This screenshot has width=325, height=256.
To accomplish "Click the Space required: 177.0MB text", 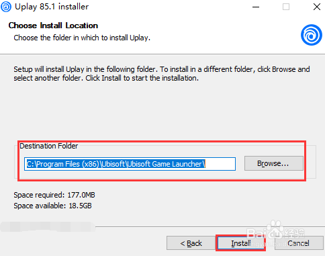I will pos(54,195).
